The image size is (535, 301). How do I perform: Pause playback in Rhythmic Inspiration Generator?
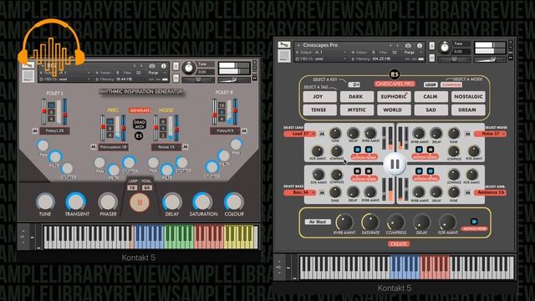tap(140, 202)
